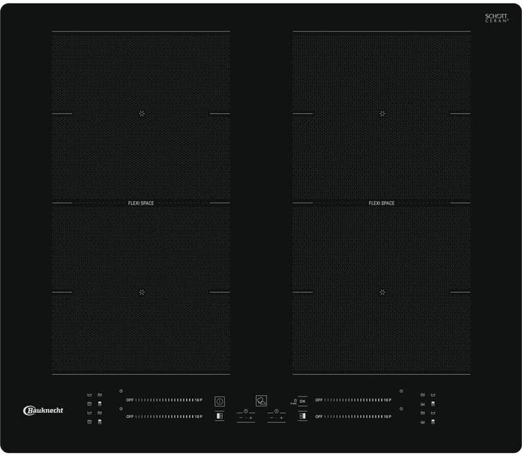Select 18 P boost on lower-right slider

388,417
